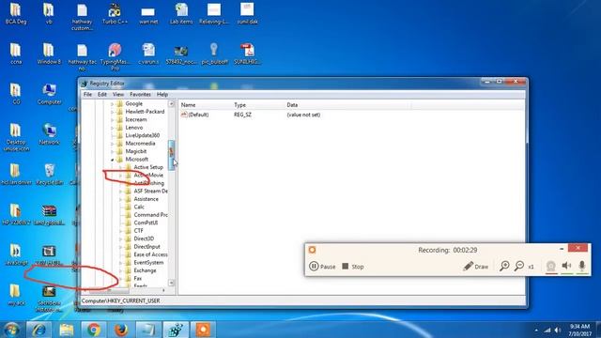Toggle the microphone in recorder toolbar
Image resolution: width=601 pixels, height=338 pixels.
(x=582, y=266)
